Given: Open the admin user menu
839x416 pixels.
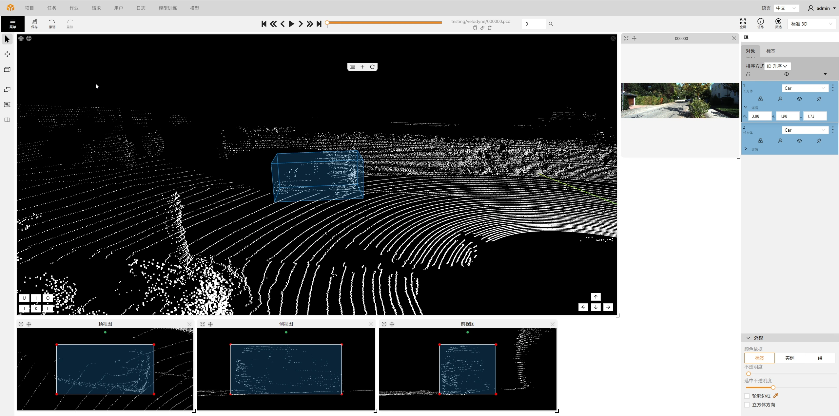Looking at the screenshot, I should coord(822,8).
